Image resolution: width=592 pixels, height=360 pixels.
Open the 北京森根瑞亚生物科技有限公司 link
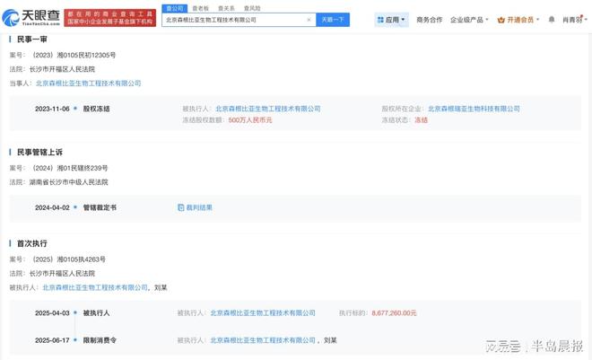[474, 109]
